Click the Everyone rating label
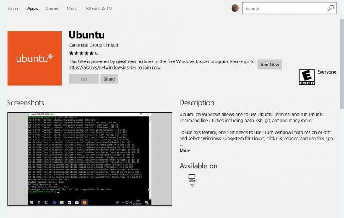The height and width of the screenshot is (218, 344). pos(327,72)
